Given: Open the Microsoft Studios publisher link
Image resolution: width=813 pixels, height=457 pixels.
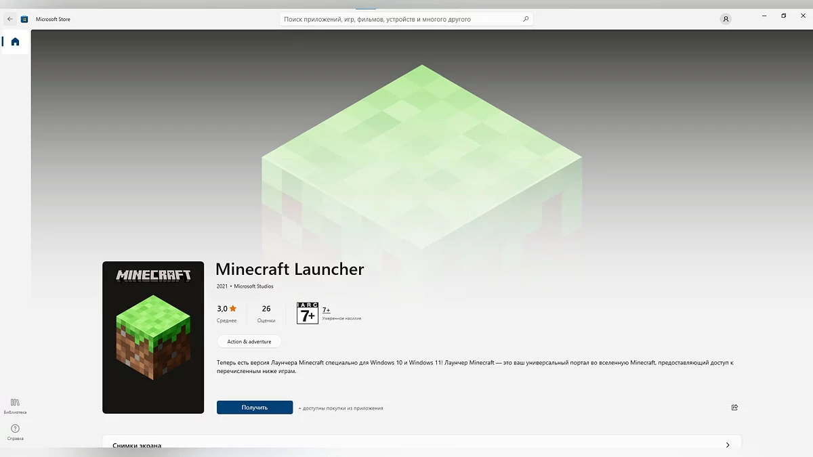Looking at the screenshot, I should pyautogui.click(x=254, y=286).
